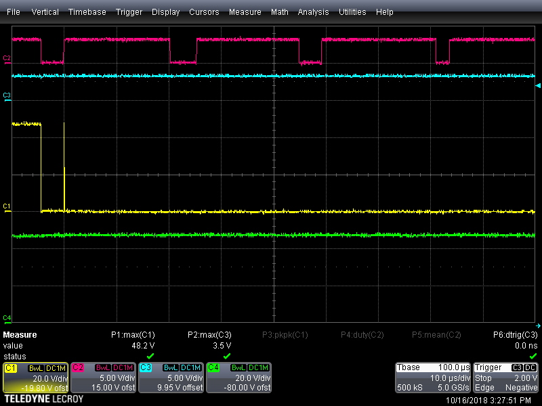Click the P6 status green checkmark
This screenshot has height=406, width=542.
point(533,356)
